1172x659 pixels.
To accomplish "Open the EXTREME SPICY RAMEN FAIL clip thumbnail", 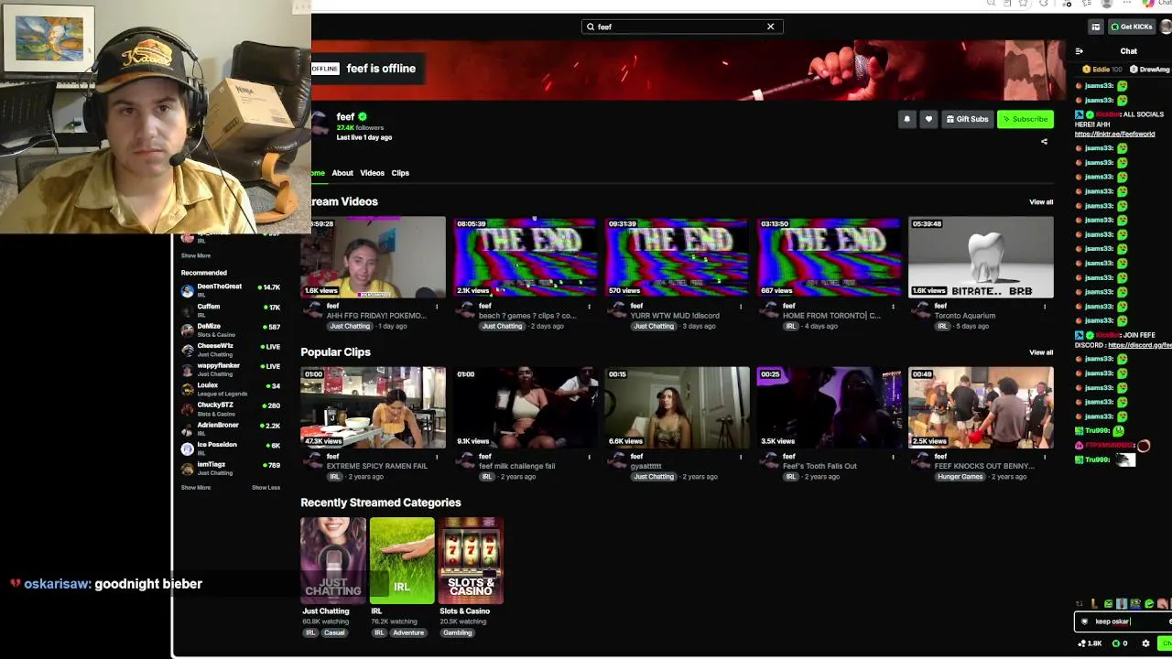I will coord(373,407).
